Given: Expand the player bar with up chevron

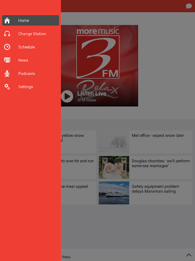Looking at the screenshot, I should (189, 255).
